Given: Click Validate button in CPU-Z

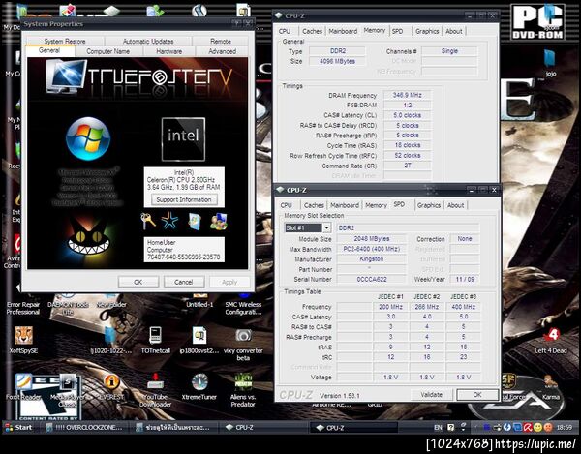Looking at the screenshot, I should click(x=431, y=394).
